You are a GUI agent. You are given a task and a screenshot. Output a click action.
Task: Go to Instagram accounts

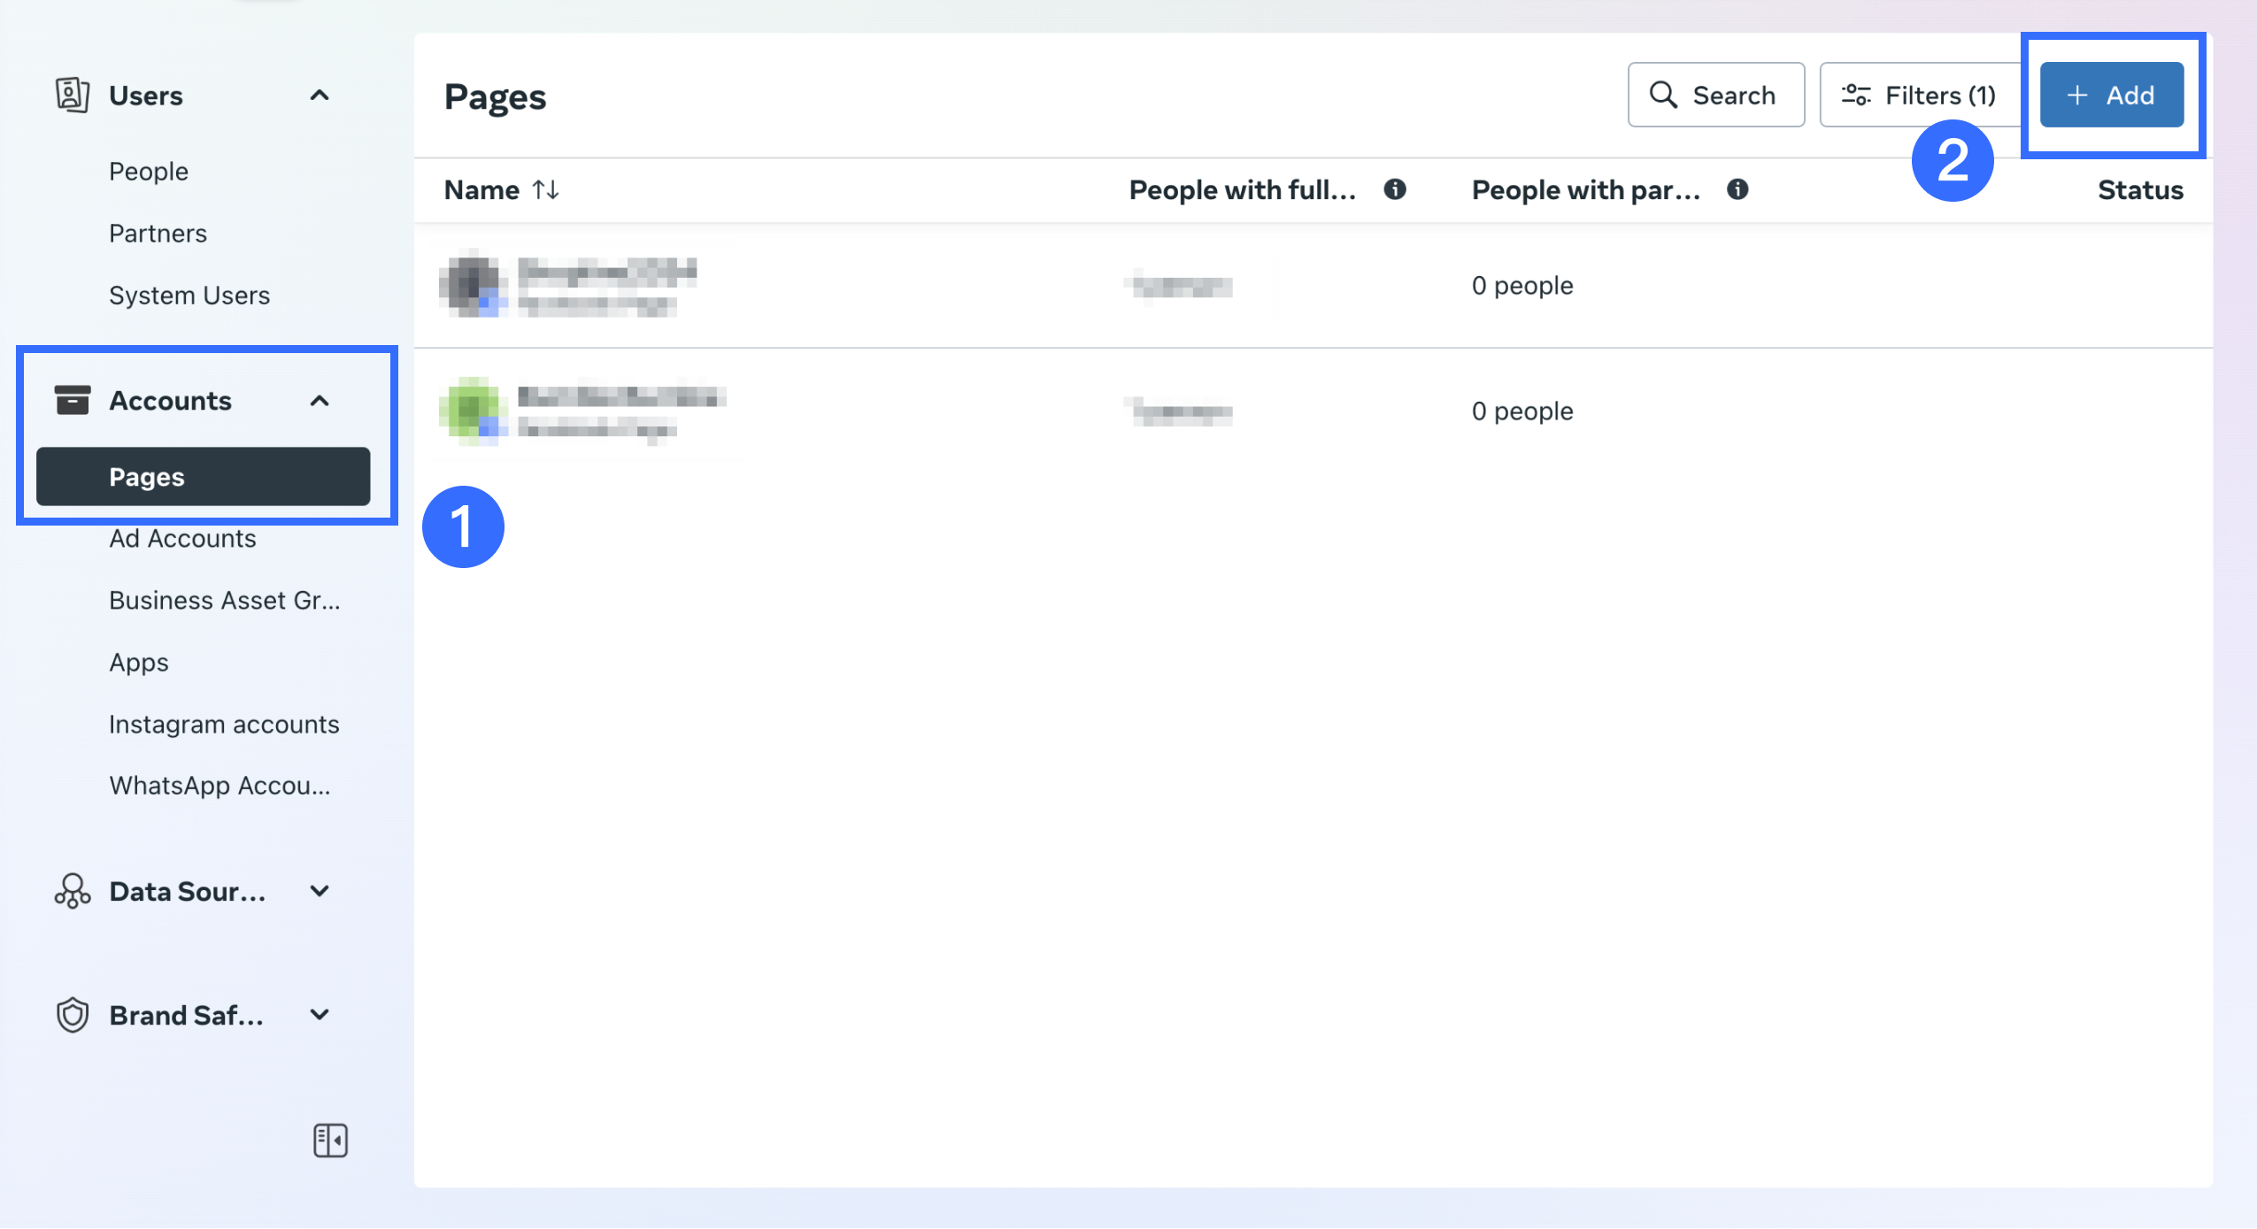224,724
